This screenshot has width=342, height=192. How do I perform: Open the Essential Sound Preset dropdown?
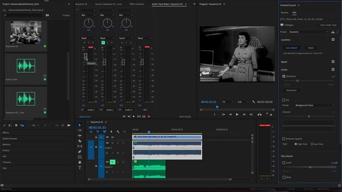point(308,32)
